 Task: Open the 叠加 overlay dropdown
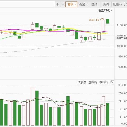point(83,4)
